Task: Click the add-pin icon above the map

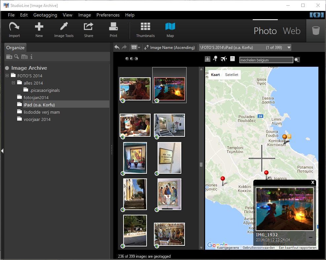Action: (x=215, y=59)
